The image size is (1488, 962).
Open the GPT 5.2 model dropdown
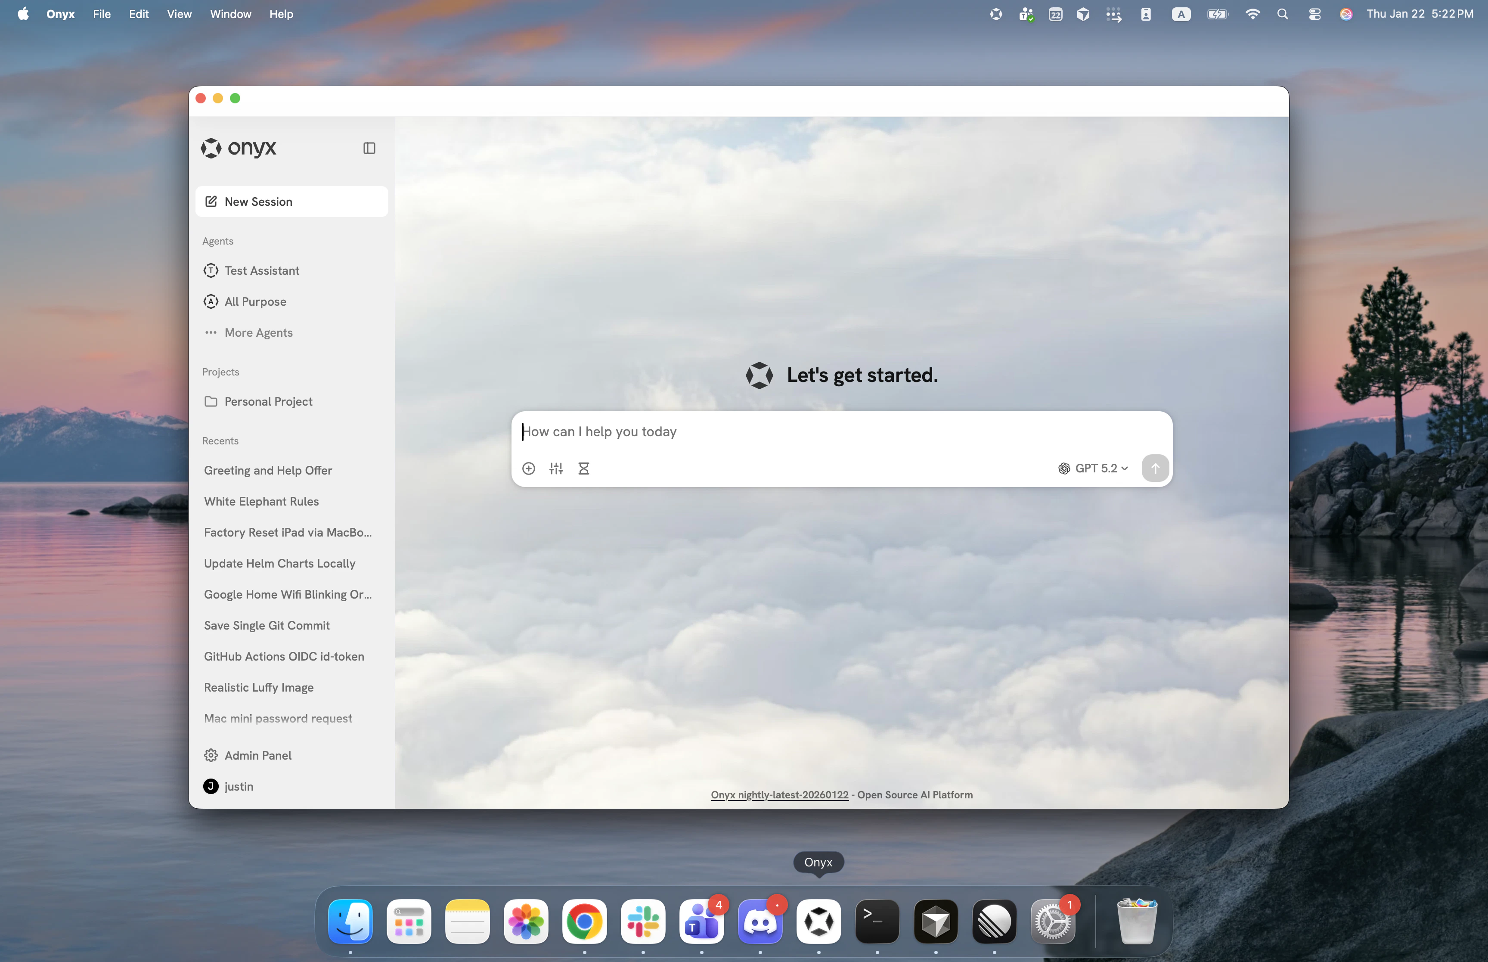coord(1093,468)
